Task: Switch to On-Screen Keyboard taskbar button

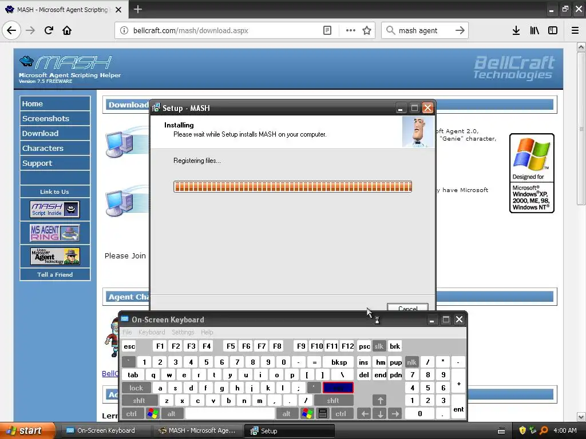Action: 105,431
